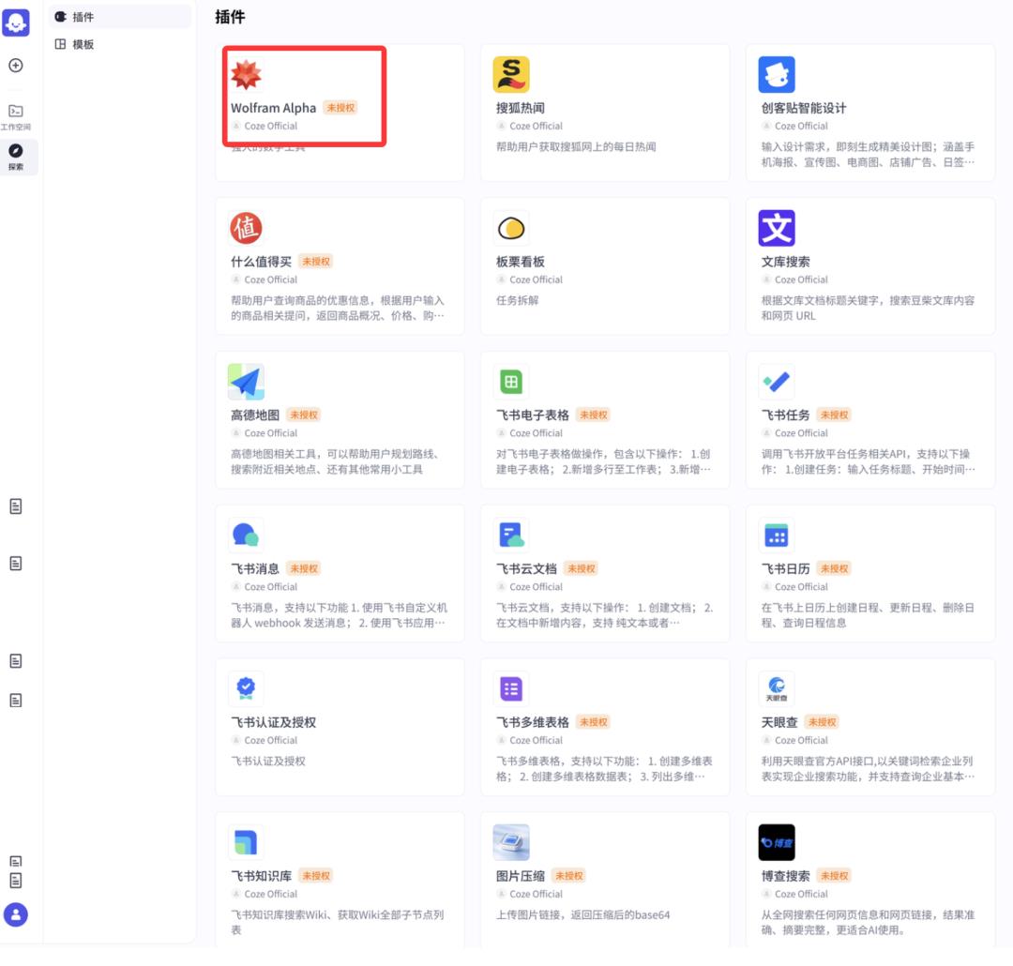Click the 图片压缩 plugin icon
1013x966 pixels.
click(511, 842)
